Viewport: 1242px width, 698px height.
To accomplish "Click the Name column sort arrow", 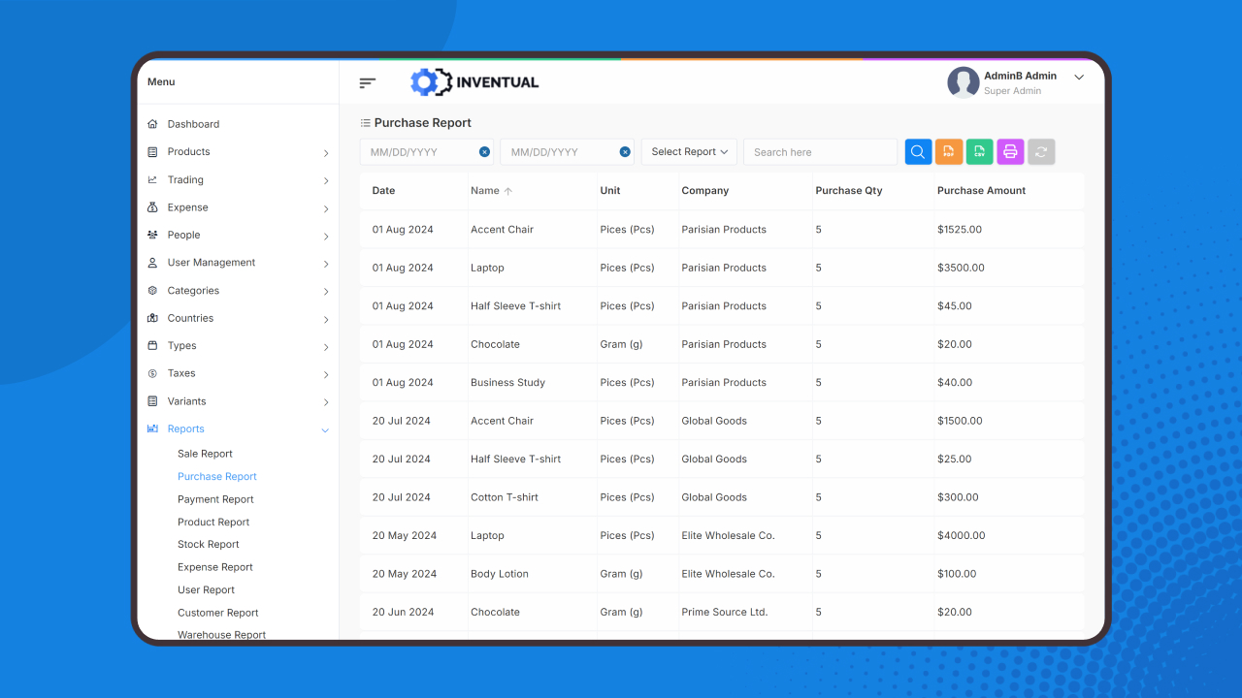I will [506, 190].
